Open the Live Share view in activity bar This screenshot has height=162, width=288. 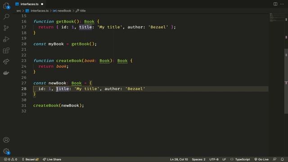click(6, 62)
